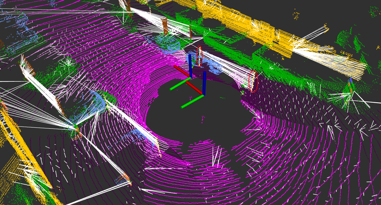Click the blue axis of the farther coordinate frame
The height and width of the screenshot is (205, 381).
(190, 66)
